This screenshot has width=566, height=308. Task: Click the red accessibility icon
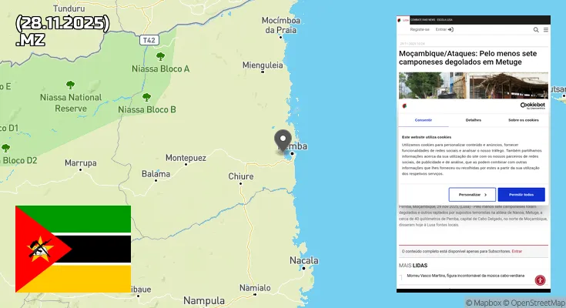pos(540,280)
